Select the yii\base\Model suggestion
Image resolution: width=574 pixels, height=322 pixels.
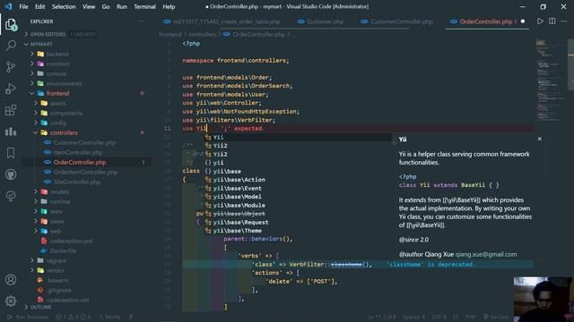tap(237, 197)
